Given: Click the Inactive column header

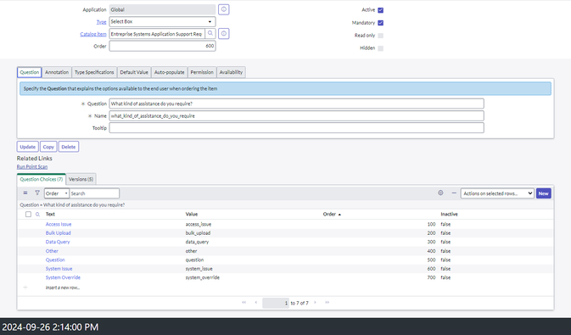Looking at the screenshot, I should 449,214.
